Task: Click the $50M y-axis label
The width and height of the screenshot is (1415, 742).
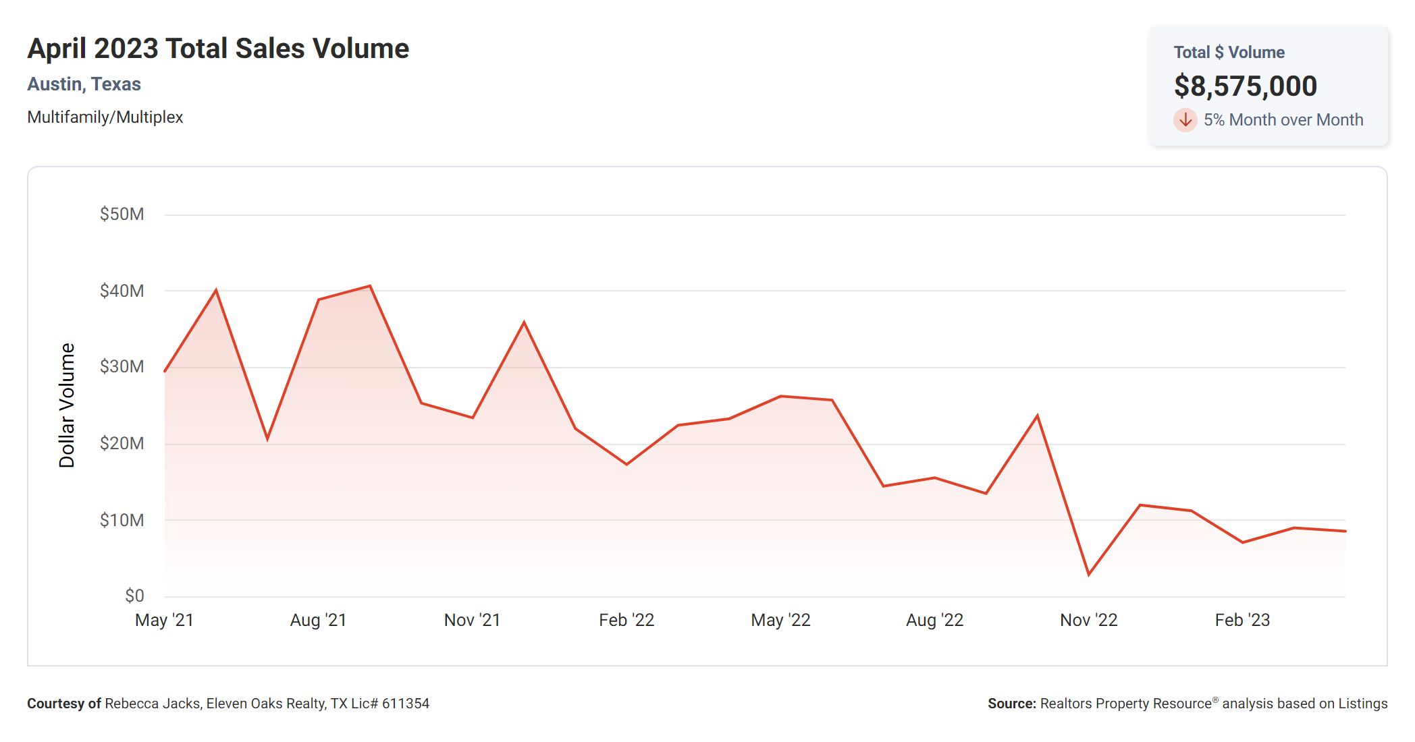Action: (x=122, y=215)
